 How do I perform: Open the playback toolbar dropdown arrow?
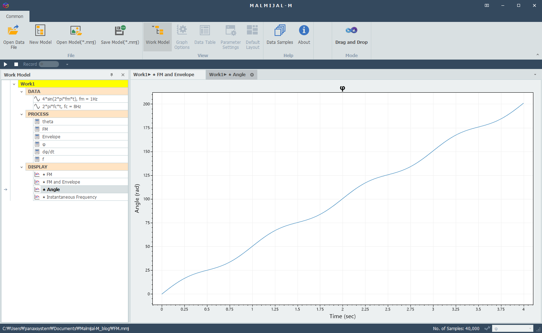pos(67,64)
